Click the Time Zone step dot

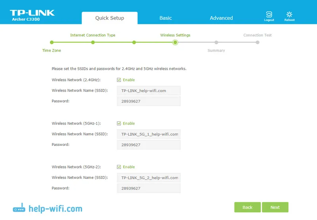(x=52, y=42)
